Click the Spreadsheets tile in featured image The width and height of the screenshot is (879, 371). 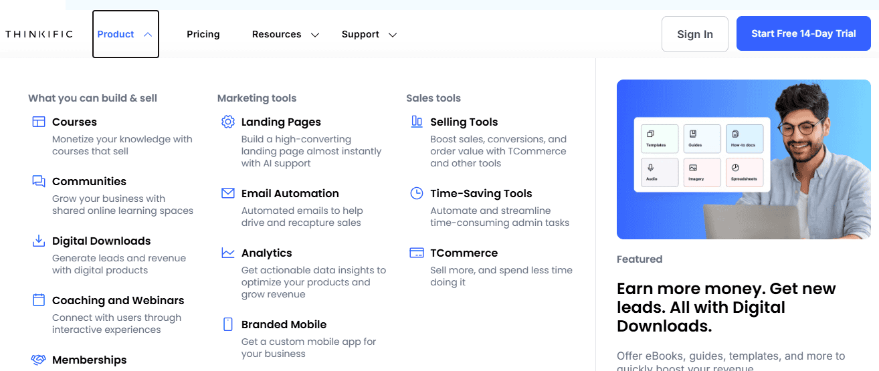point(744,172)
